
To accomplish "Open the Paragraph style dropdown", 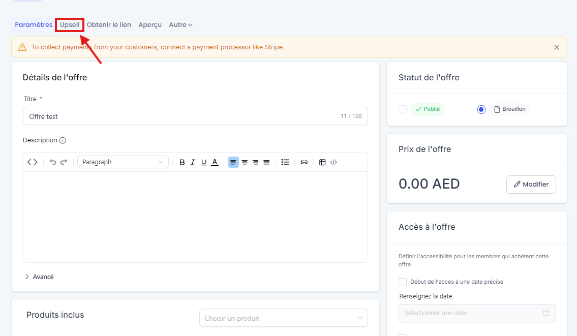I will (x=123, y=162).
